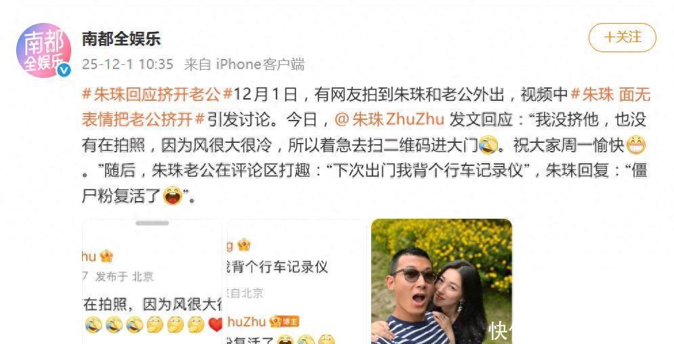Open the 南都全娱乐 account name
The width and height of the screenshot is (674, 344).
click(121, 39)
